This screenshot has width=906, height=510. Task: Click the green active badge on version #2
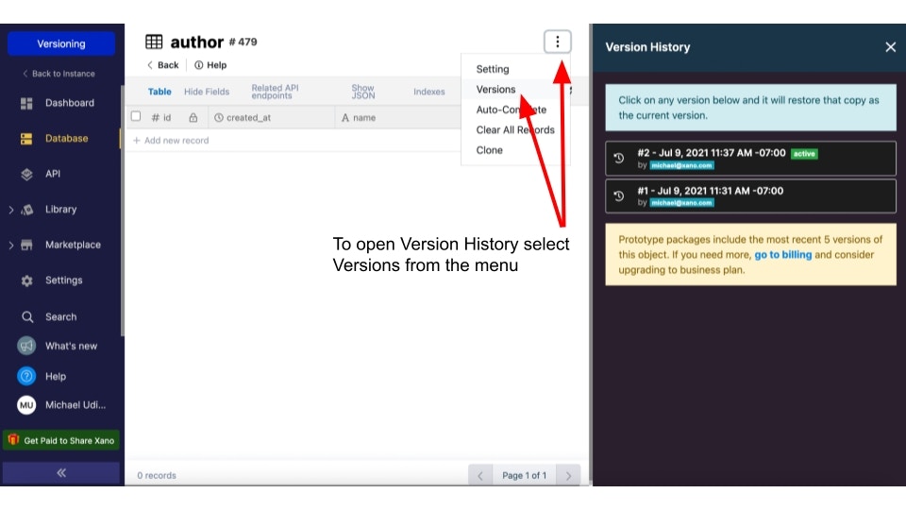coord(804,154)
